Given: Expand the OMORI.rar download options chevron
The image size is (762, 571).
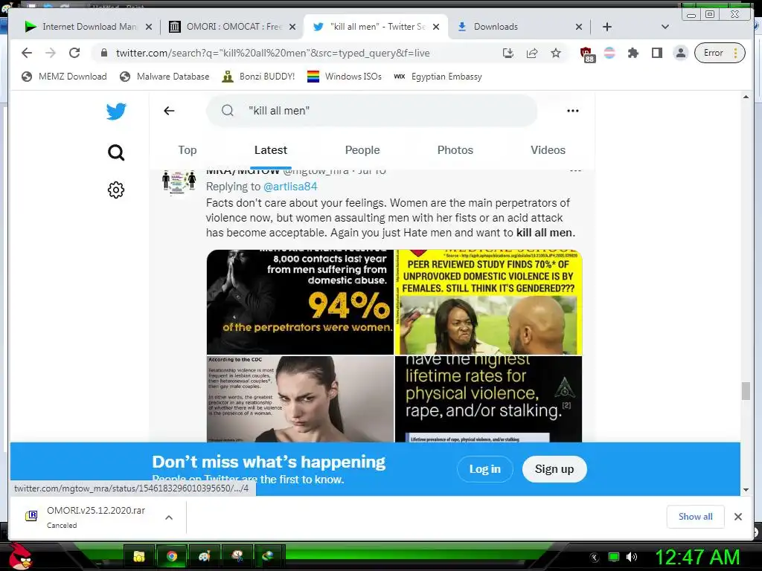Looking at the screenshot, I should [x=169, y=517].
